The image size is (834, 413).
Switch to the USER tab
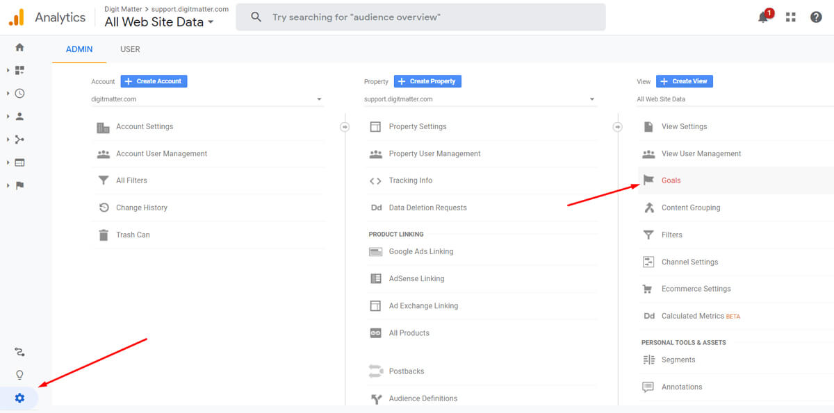(x=130, y=49)
